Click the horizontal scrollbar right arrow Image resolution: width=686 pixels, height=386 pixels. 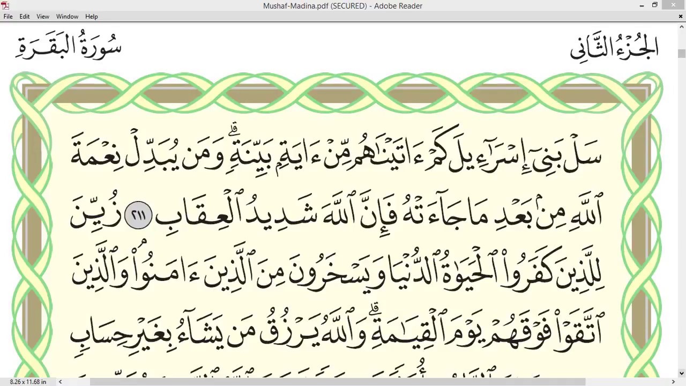coord(673,382)
